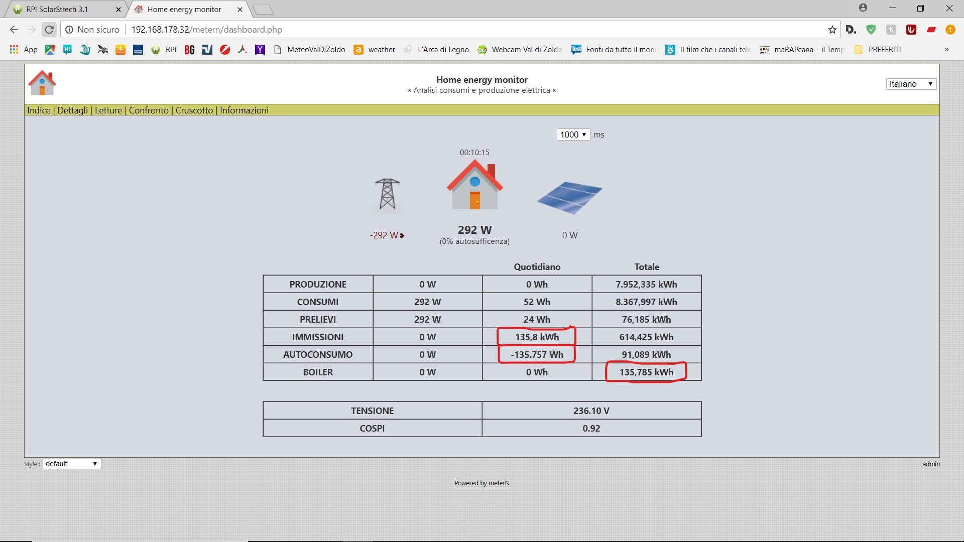The image size is (964, 542).
Task: Open the Powered by meterN link
Action: tap(481, 483)
